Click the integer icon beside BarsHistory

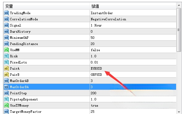6,31
